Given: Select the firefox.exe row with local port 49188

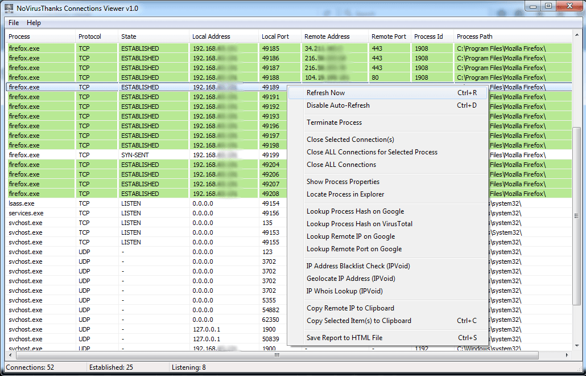Looking at the screenshot, I should tap(290, 77).
